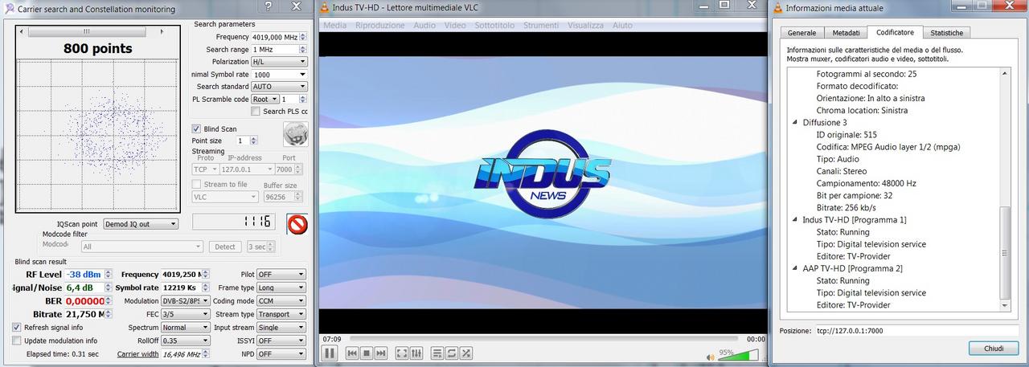This screenshot has height=367, width=1029.
Task: Open the Frame type Long dropdown
Action: (281, 287)
